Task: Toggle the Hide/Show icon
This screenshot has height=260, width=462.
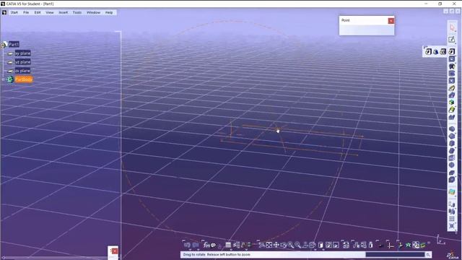Action: 328,245
